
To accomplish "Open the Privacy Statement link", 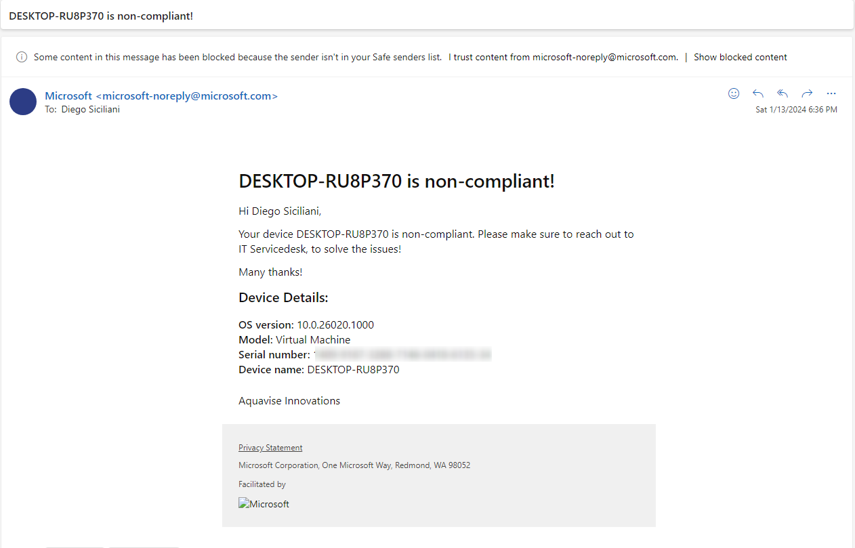I will click(270, 448).
